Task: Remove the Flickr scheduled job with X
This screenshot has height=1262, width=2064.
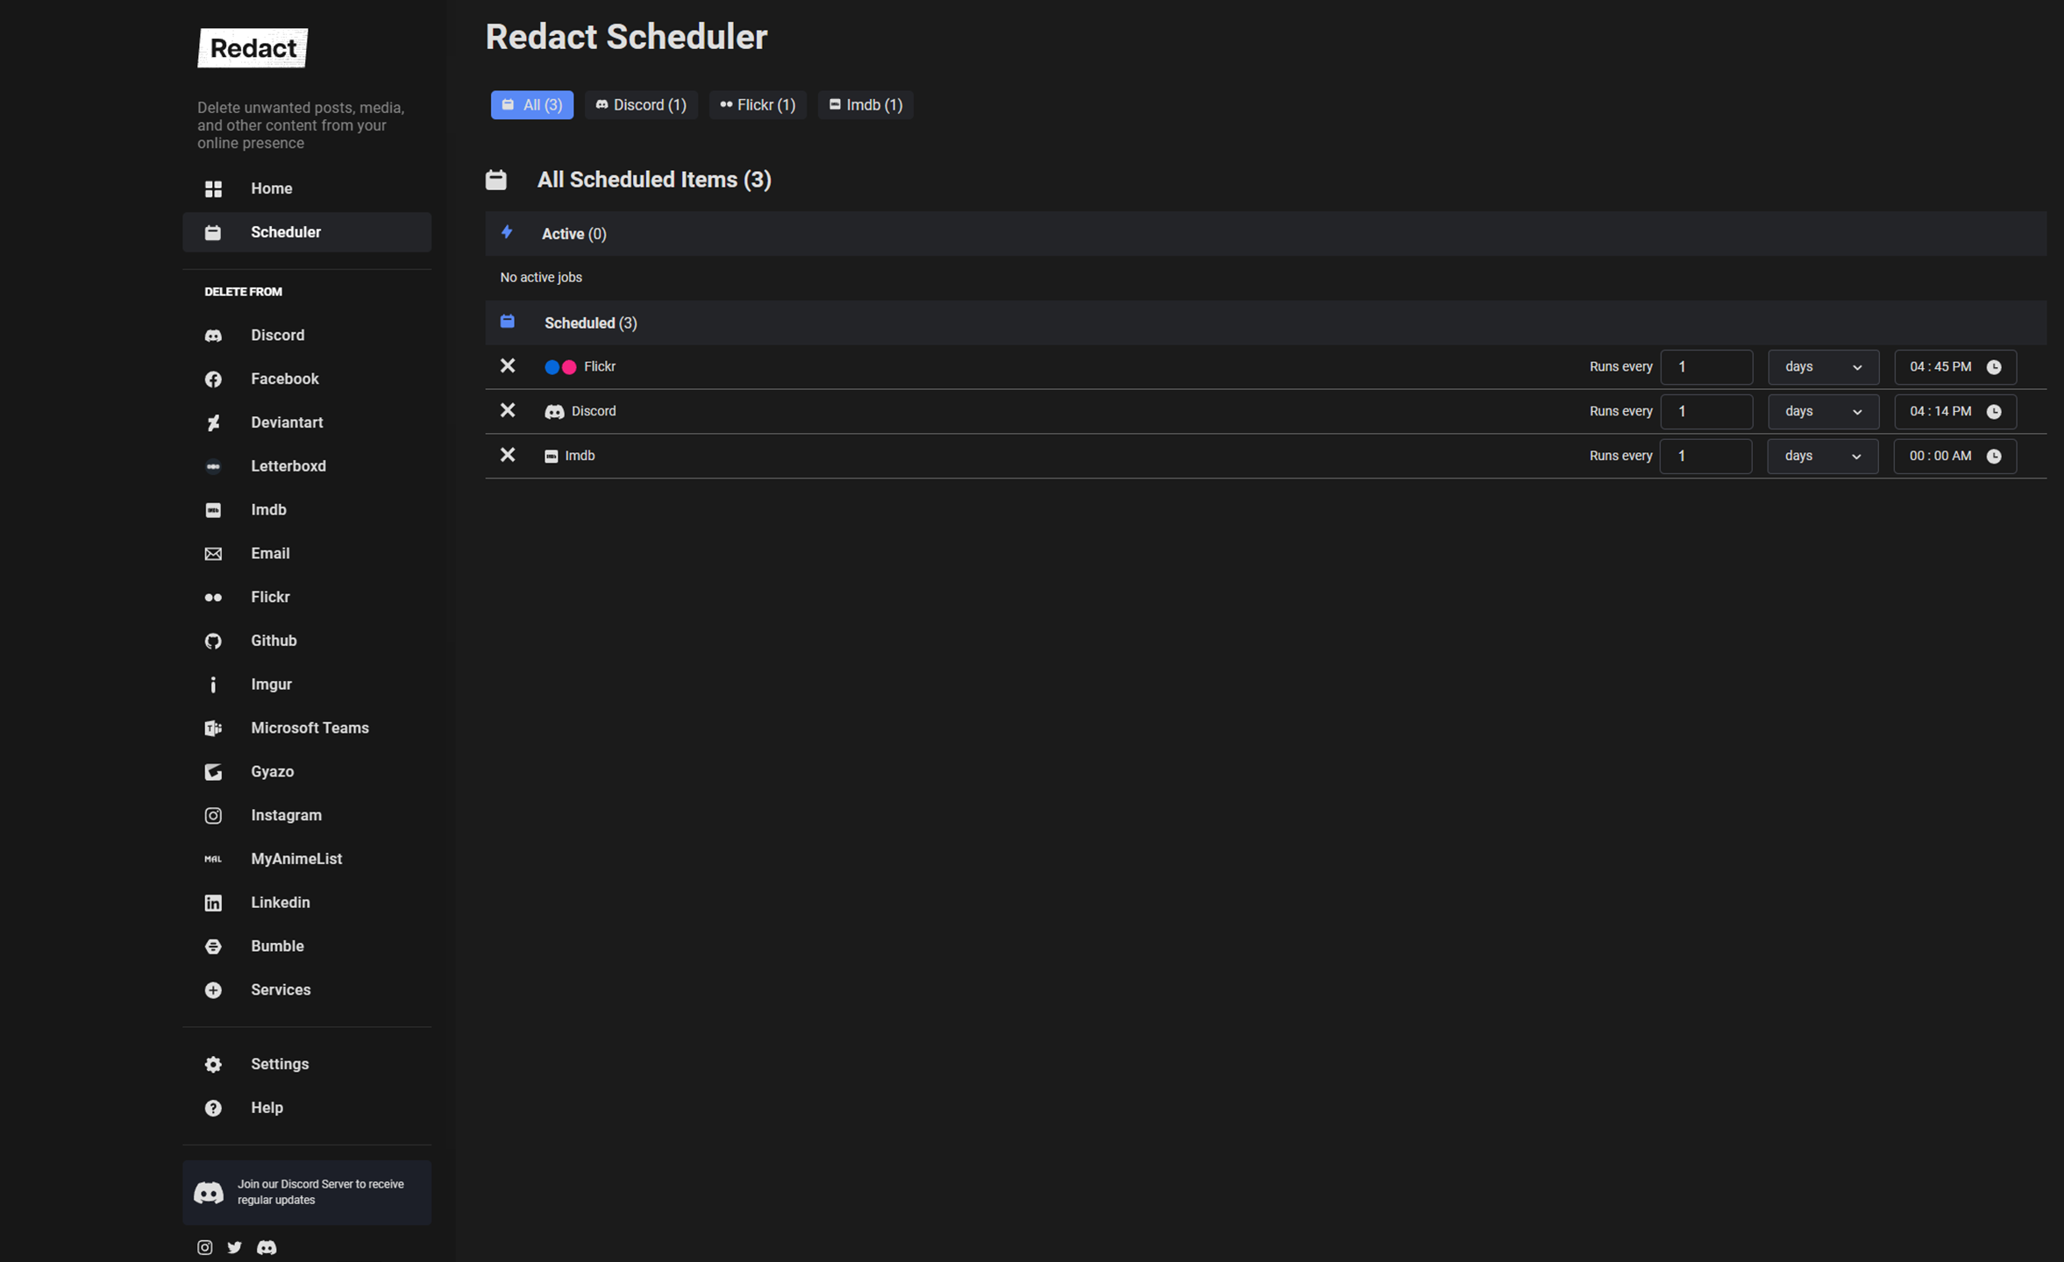Action: point(508,366)
